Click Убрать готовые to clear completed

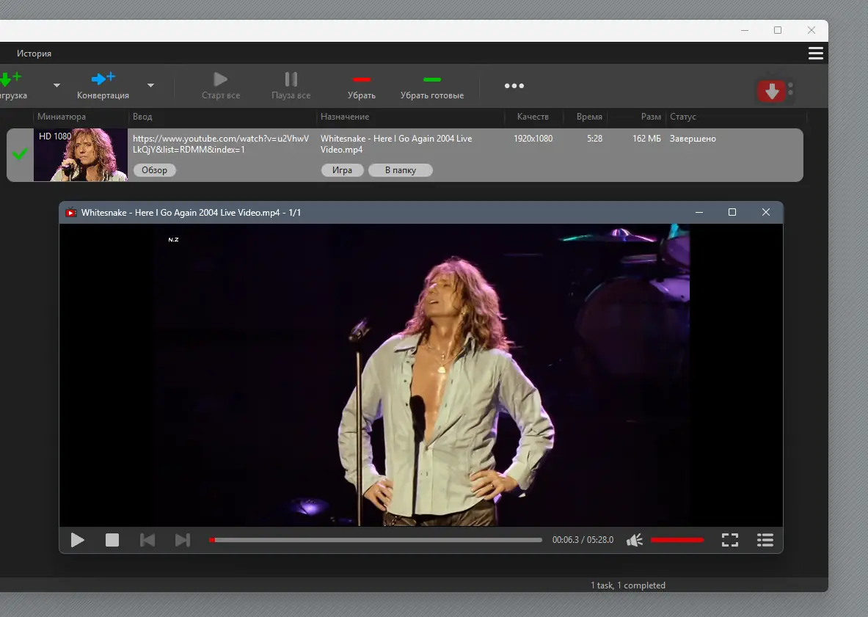(x=431, y=86)
